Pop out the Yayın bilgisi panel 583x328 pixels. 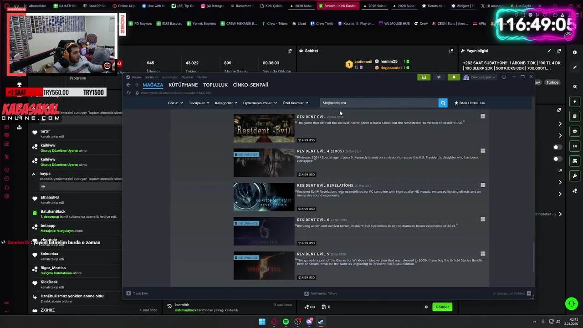(559, 51)
